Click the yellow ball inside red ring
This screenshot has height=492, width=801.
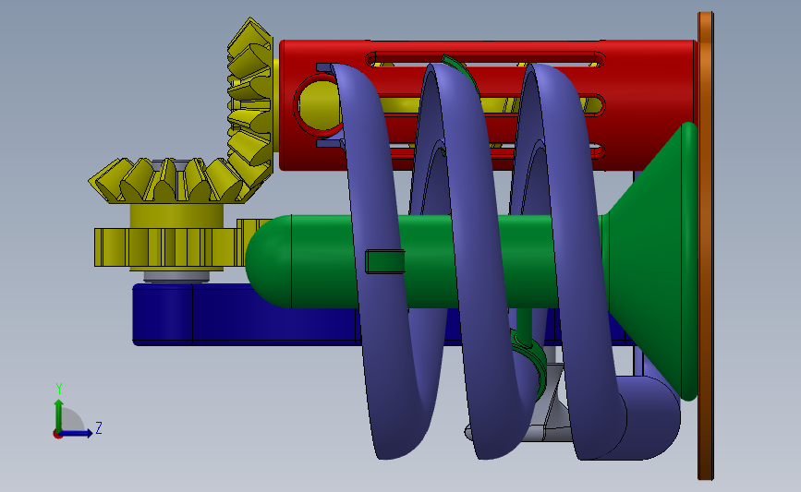(318, 105)
